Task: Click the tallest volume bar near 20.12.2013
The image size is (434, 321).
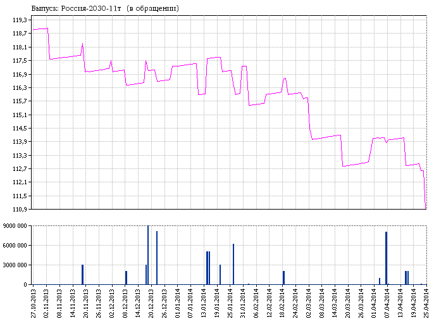Action: [148, 255]
